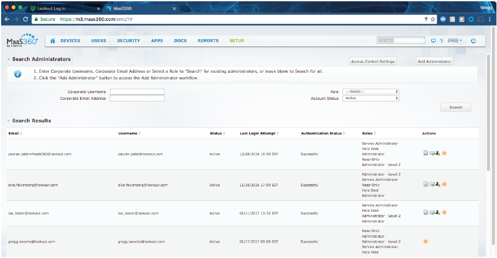497x258 pixels.
Task: Click username eike.falkenberg@lookout.com
Action: (142, 185)
